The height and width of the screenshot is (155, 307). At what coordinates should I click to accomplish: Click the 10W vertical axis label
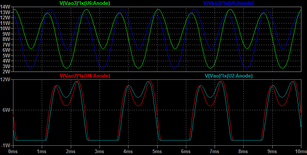pyautogui.click(x=5, y=29)
